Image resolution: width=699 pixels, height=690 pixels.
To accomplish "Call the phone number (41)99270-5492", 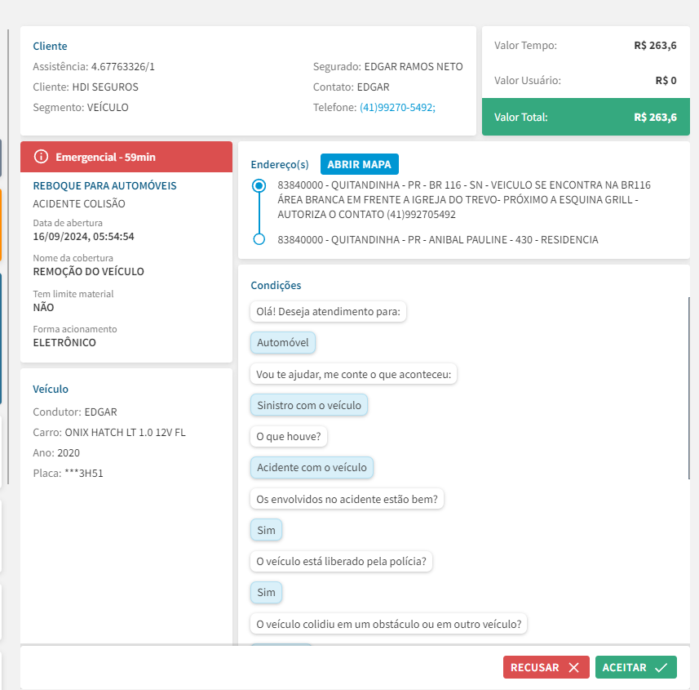I will [x=397, y=108].
